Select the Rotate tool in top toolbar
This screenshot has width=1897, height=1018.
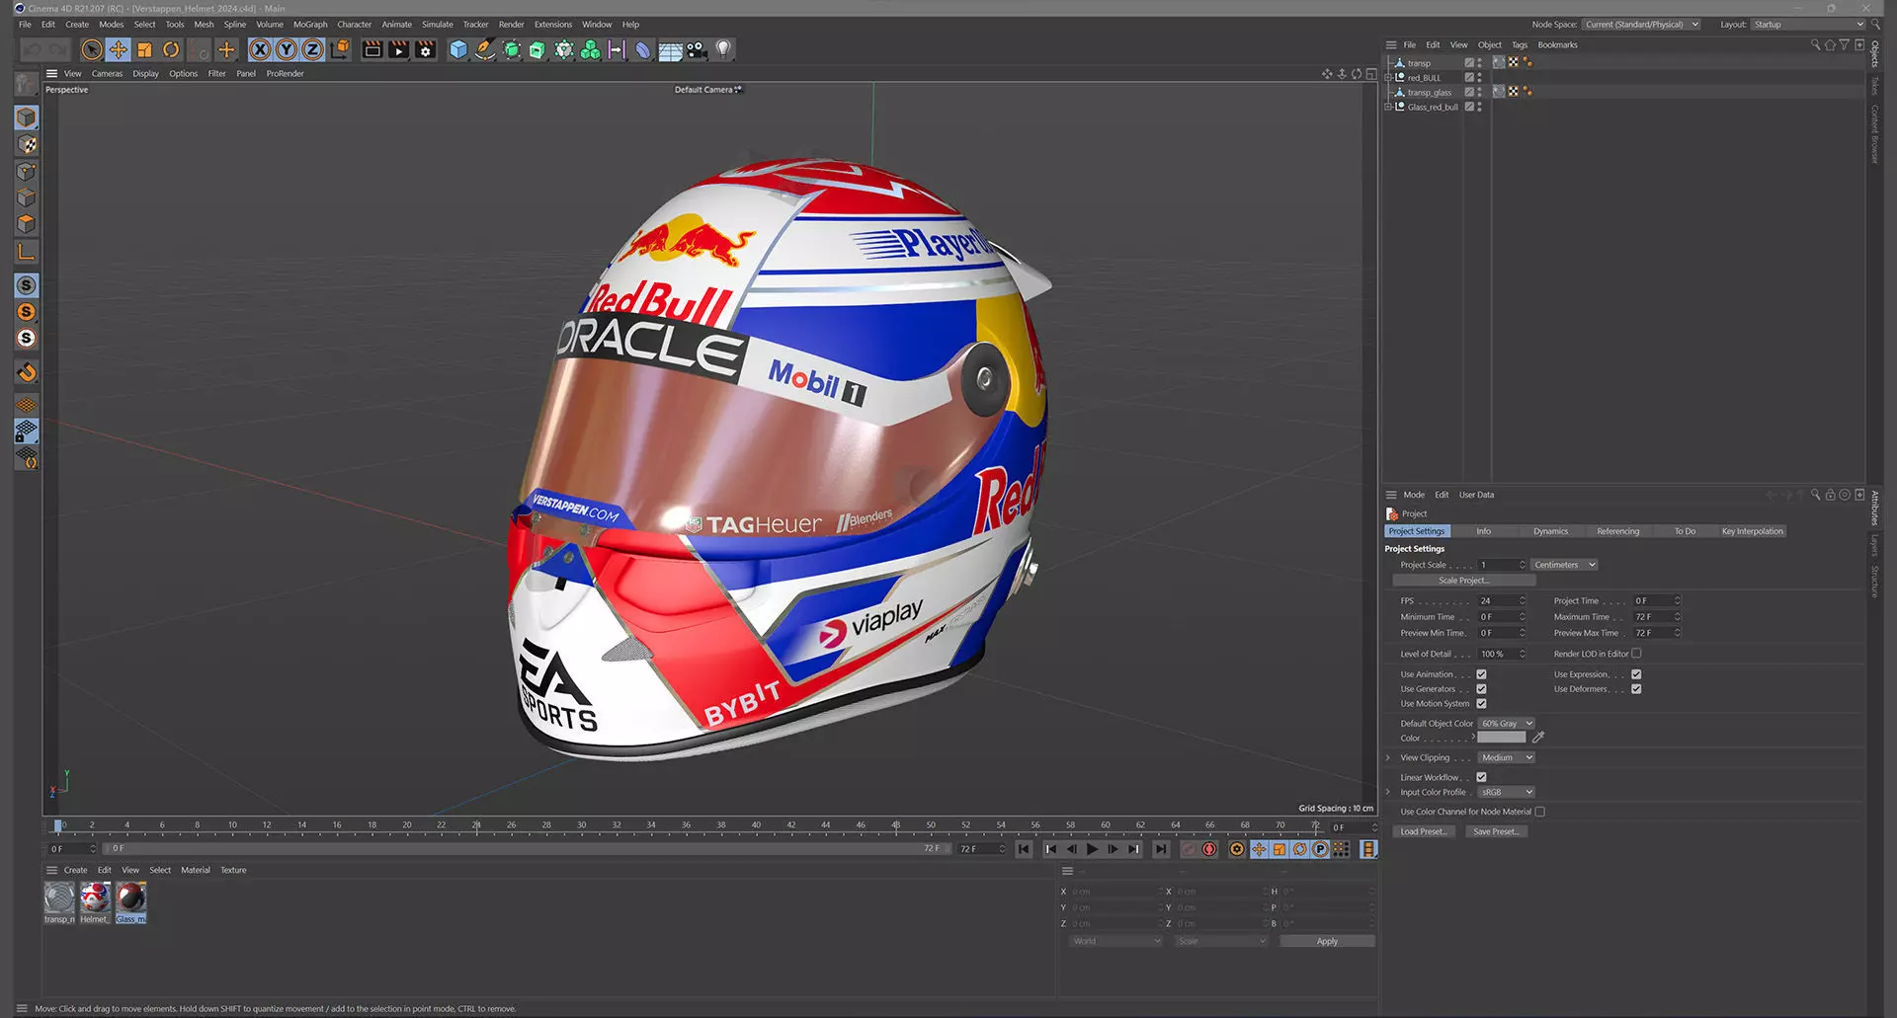point(171,49)
